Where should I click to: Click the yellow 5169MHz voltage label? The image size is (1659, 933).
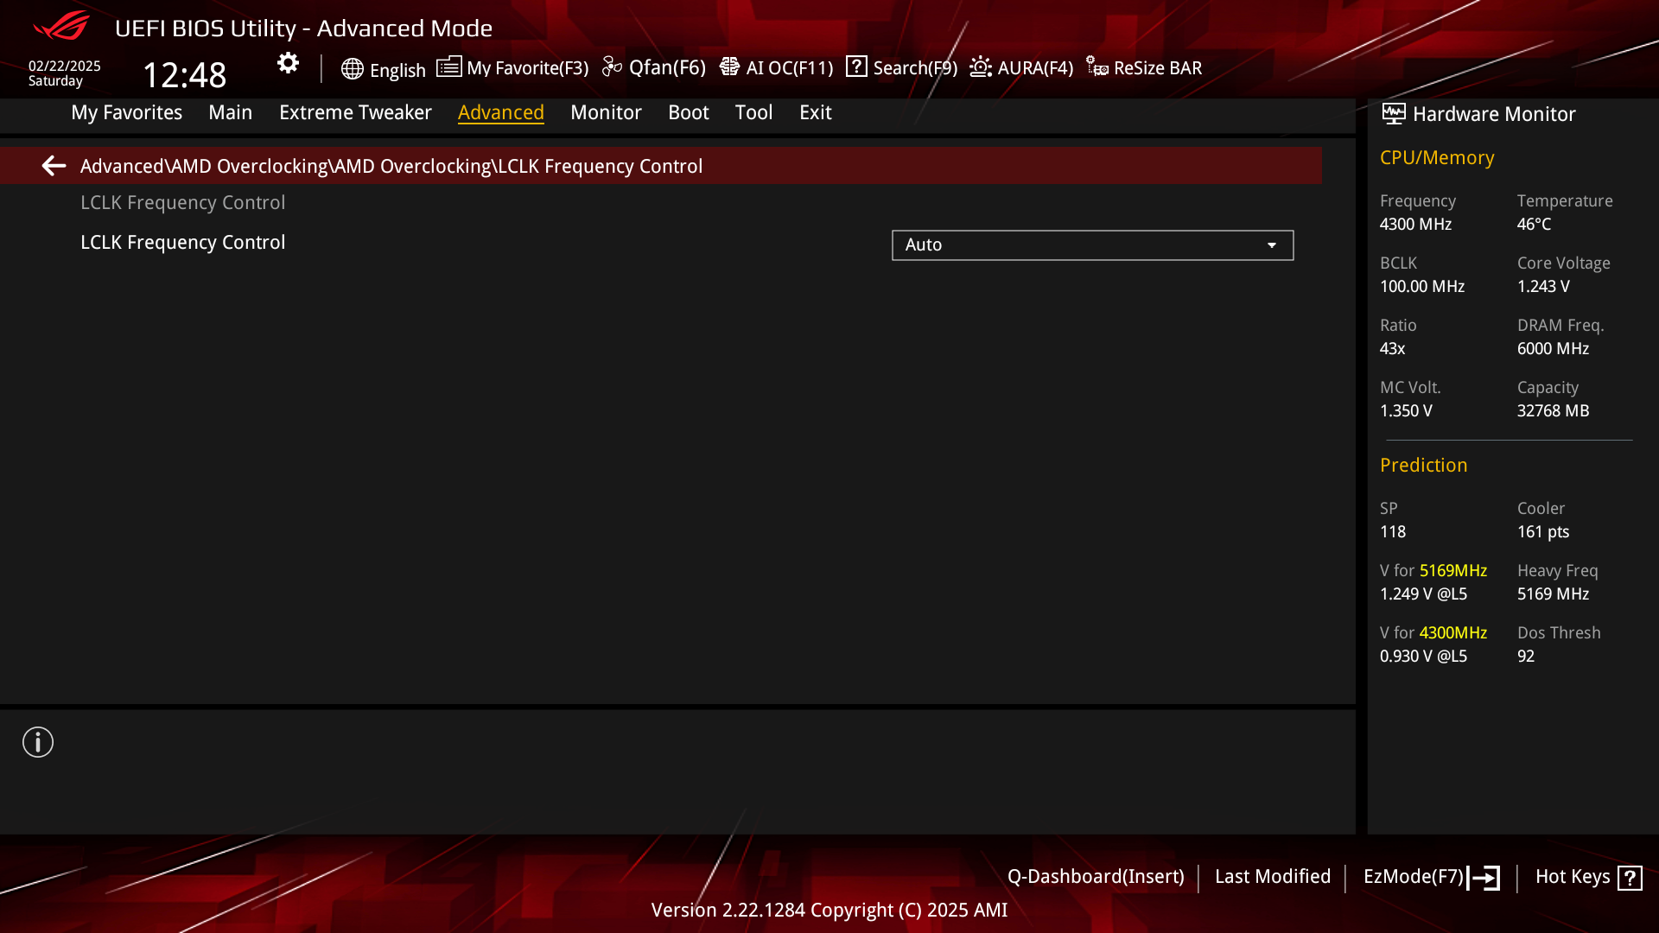[x=1453, y=571]
